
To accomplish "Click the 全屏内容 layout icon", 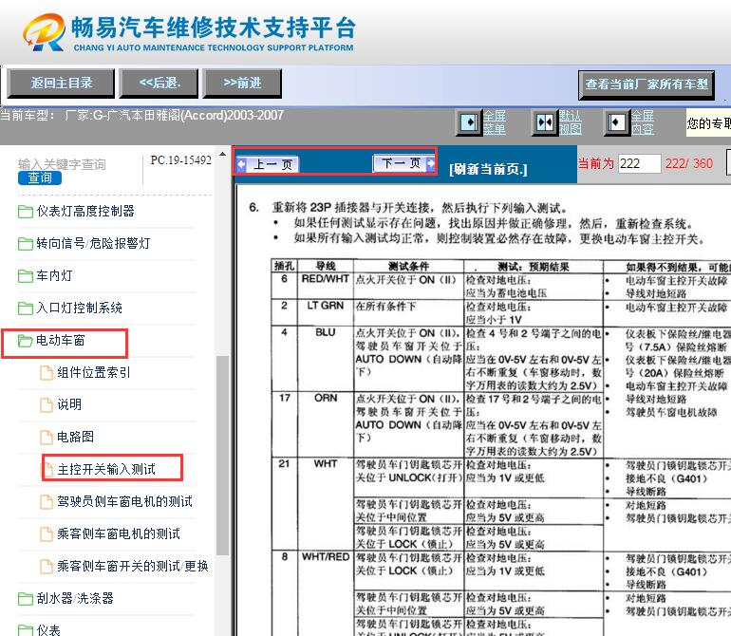I will 617,123.
